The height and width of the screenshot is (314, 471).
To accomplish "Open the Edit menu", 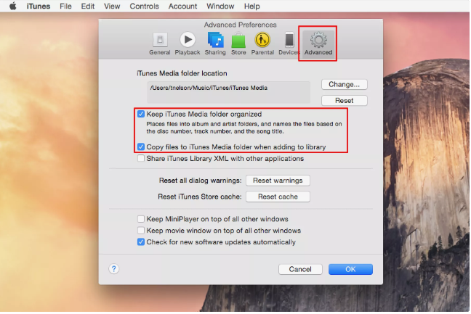I will (x=88, y=6).
